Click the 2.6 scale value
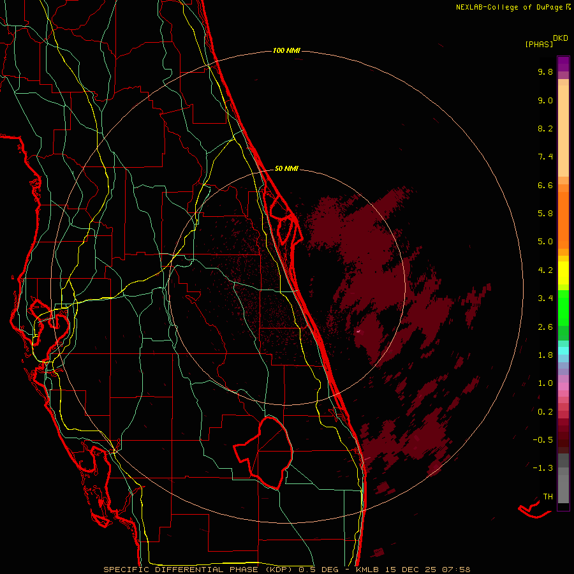Viewport: 574px width, 574px height. 545,327
